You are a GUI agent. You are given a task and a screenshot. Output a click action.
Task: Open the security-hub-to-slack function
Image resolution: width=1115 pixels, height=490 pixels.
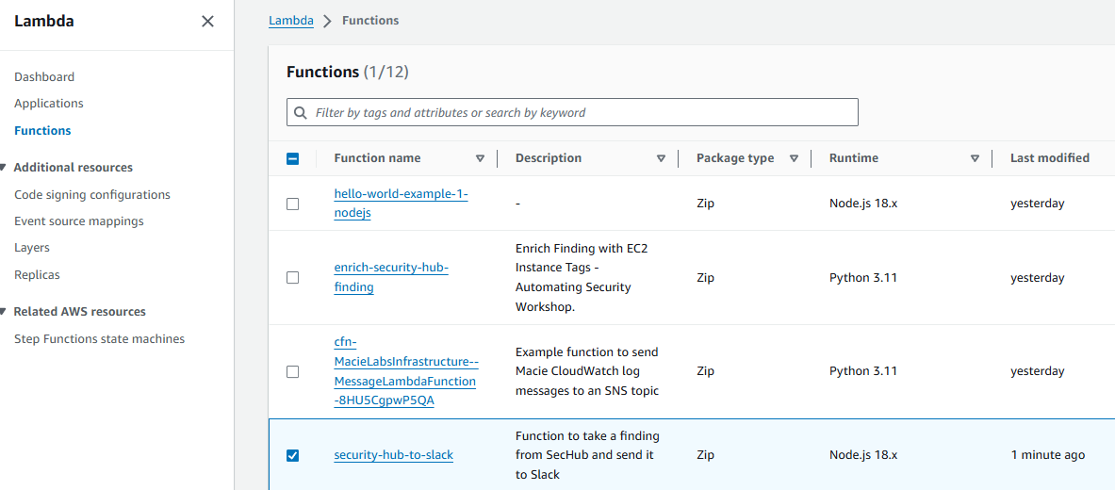click(x=394, y=455)
